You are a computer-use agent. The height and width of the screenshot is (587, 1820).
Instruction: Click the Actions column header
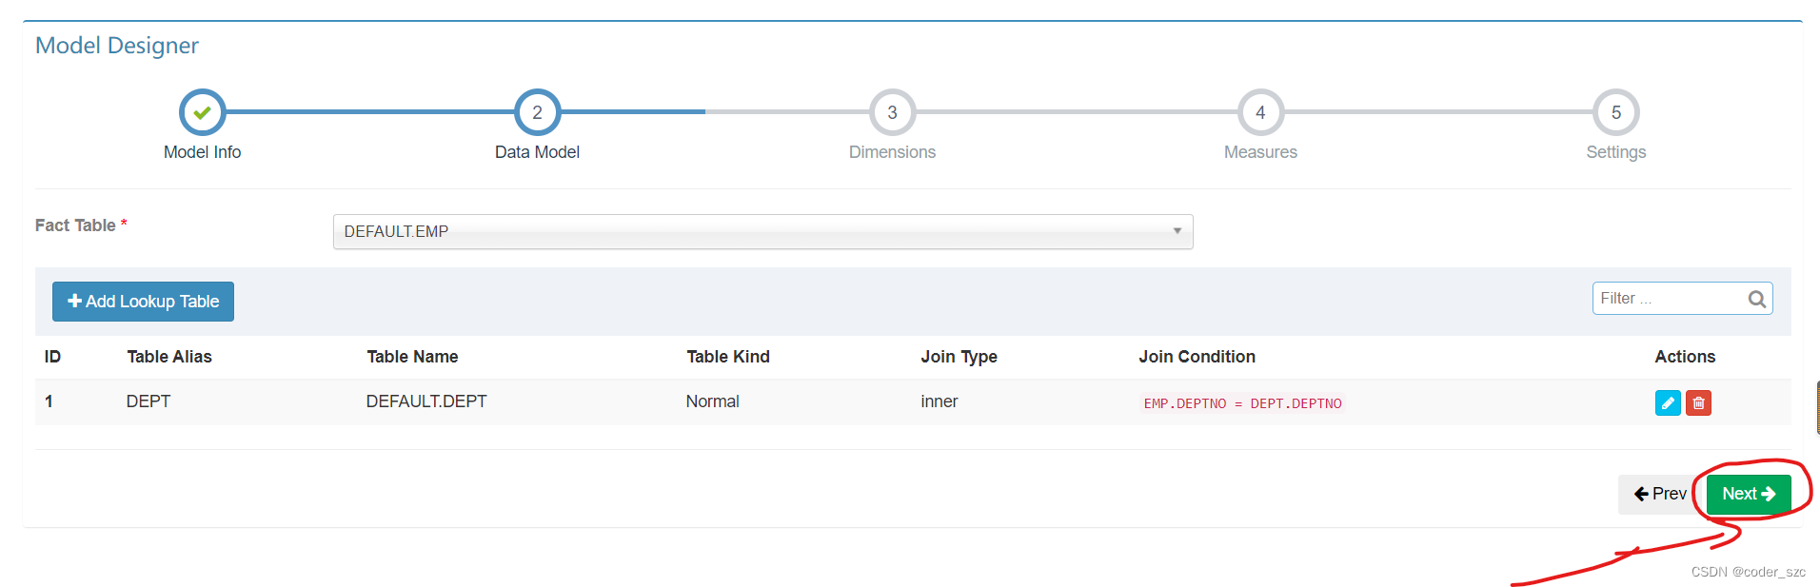(1685, 357)
